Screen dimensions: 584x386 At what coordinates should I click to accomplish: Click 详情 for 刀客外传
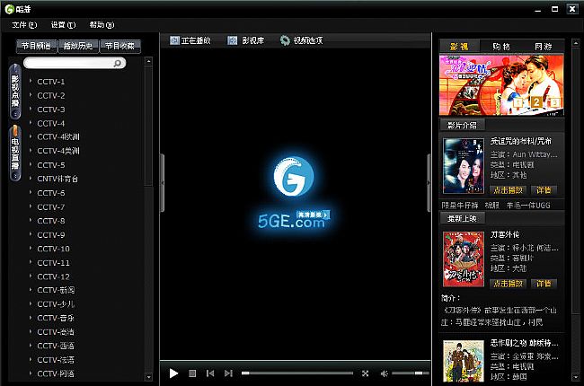click(x=544, y=284)
